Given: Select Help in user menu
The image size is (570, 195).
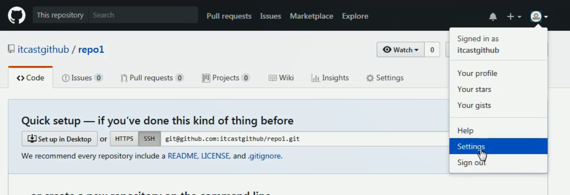Looking at the screenshot, I should (498, 130).
